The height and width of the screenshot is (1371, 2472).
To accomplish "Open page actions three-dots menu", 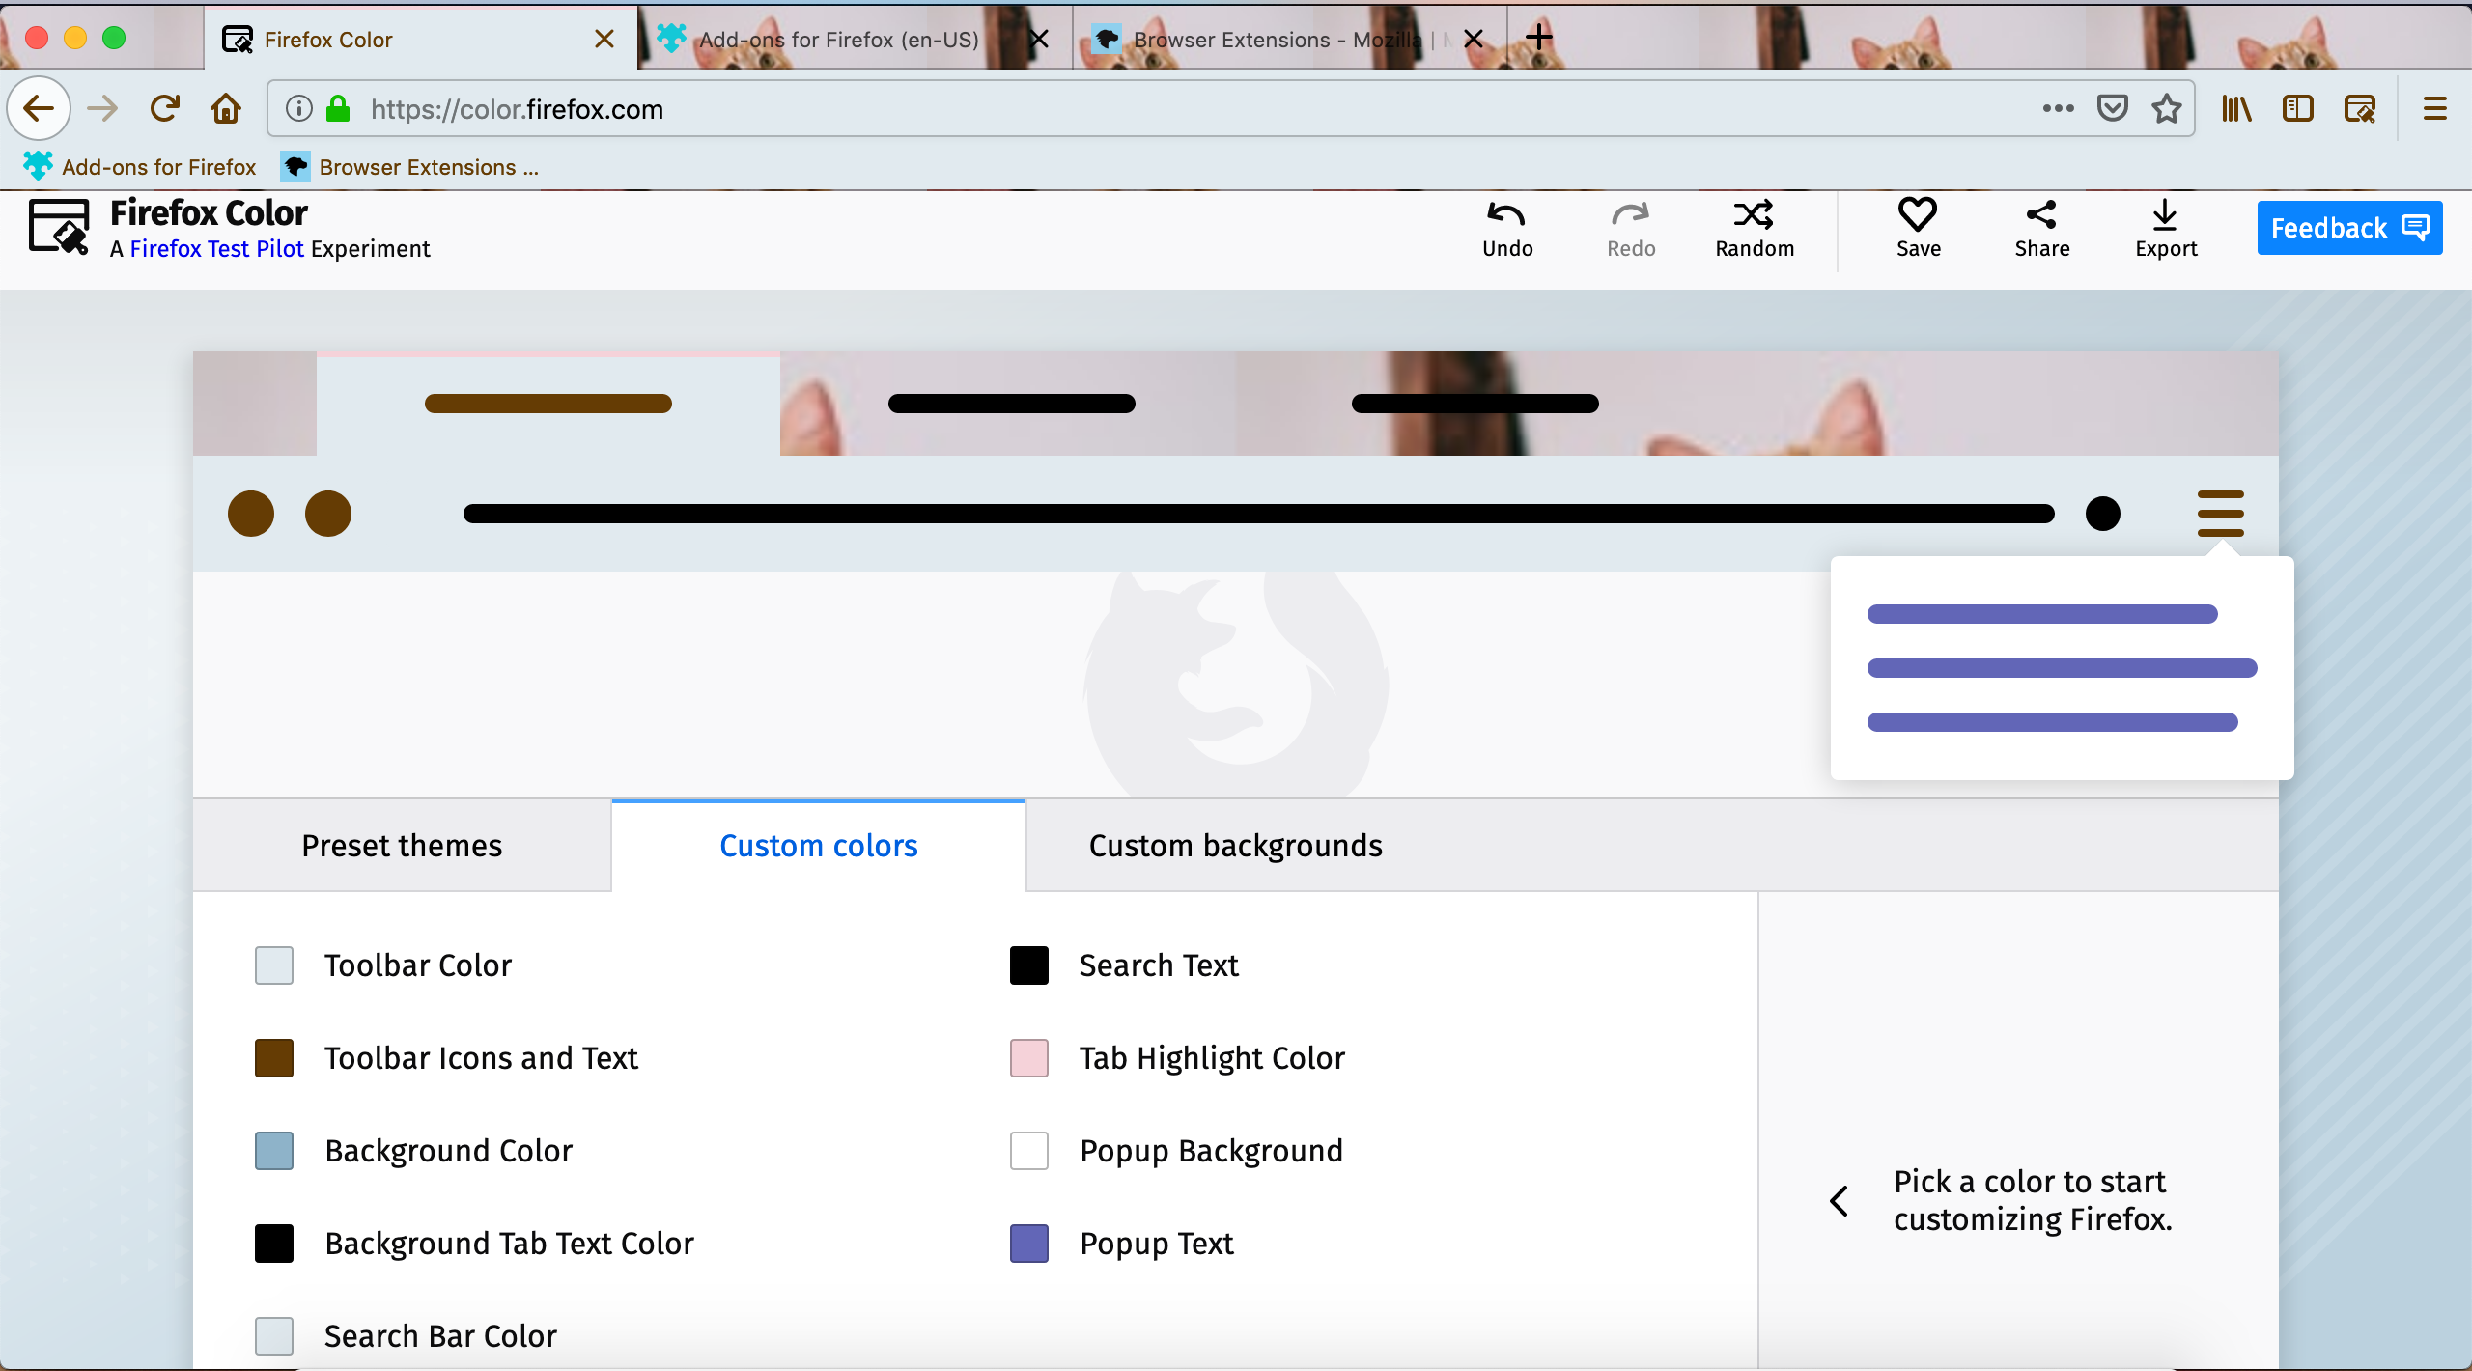I will tap(2059, 108).
